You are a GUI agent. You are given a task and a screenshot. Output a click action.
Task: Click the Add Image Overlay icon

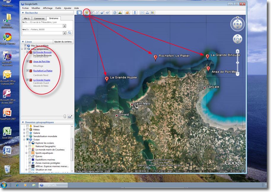(x=102, y=12)
